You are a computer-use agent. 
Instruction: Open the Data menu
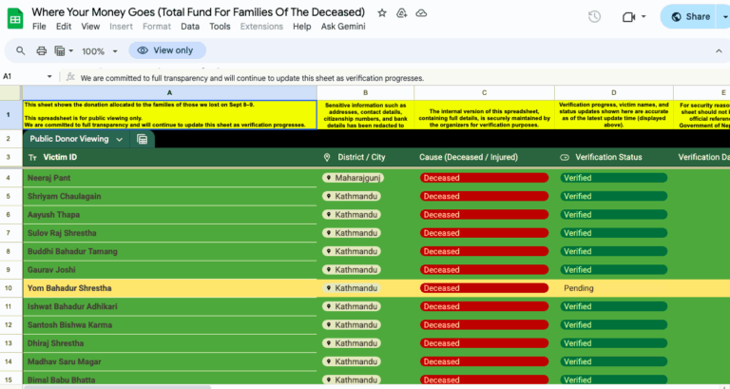pos(190,27)
